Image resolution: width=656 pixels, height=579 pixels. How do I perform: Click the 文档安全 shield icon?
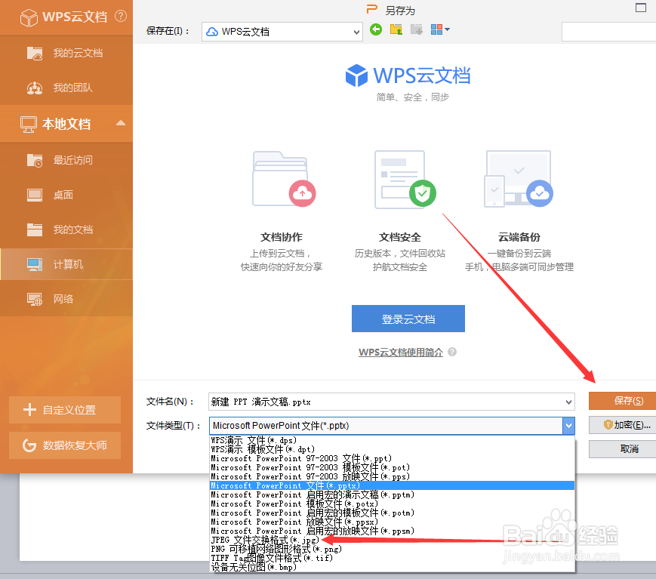pos(405,179)
